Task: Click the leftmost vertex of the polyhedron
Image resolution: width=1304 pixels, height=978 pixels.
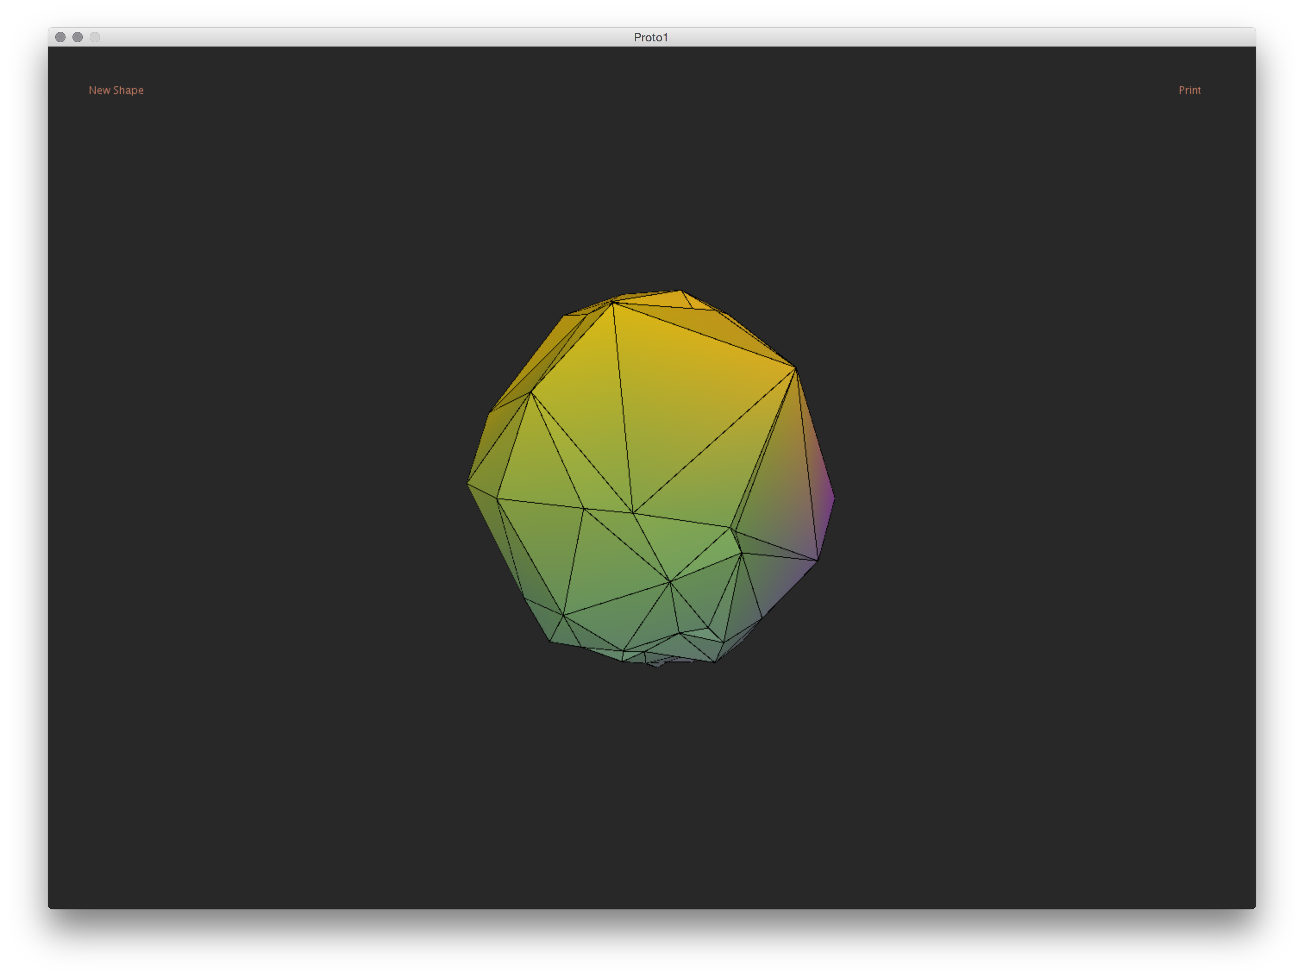Action: (468, 483)
